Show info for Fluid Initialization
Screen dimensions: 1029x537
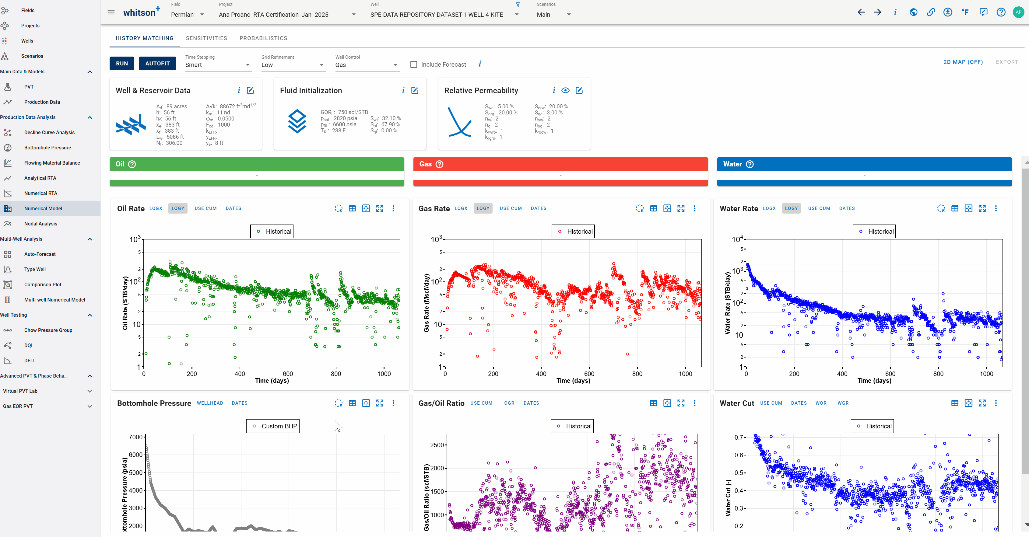(x=403, y=90)
